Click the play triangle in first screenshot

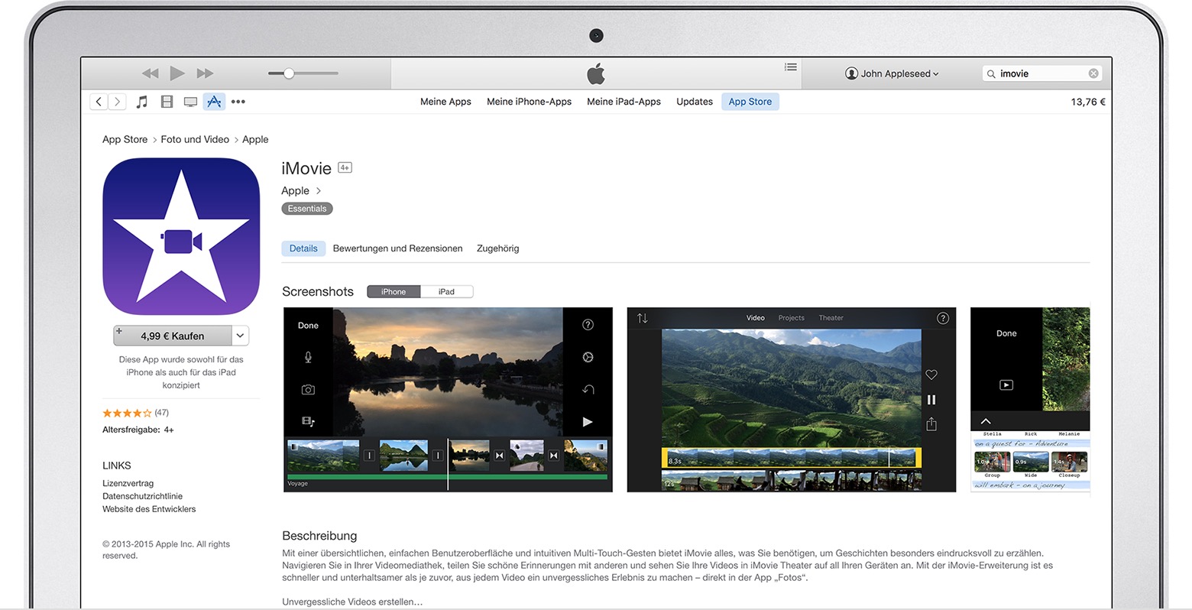point(588,421)
